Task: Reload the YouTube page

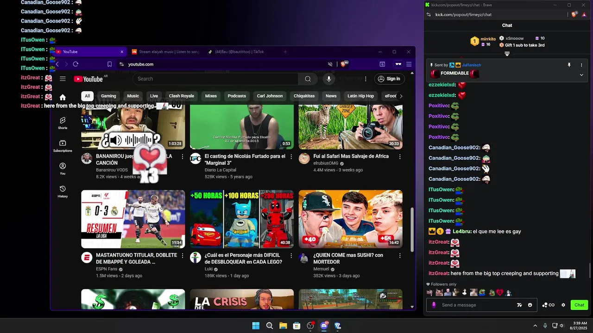Action: tap(76, 64)
